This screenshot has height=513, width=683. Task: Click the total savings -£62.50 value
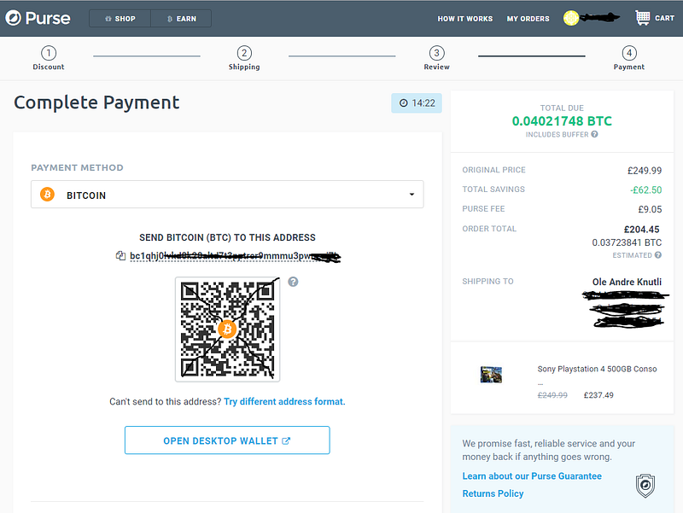pyautogui.click(x=646, y=189)
